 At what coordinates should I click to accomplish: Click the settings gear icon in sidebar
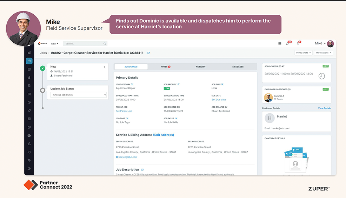pos(29,160)
